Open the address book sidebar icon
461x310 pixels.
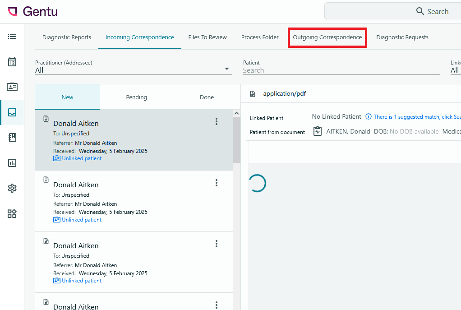pos(12,138)
